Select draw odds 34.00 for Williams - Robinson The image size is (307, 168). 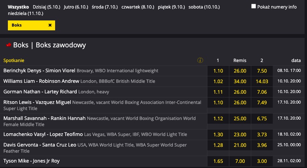pos(240,81)
